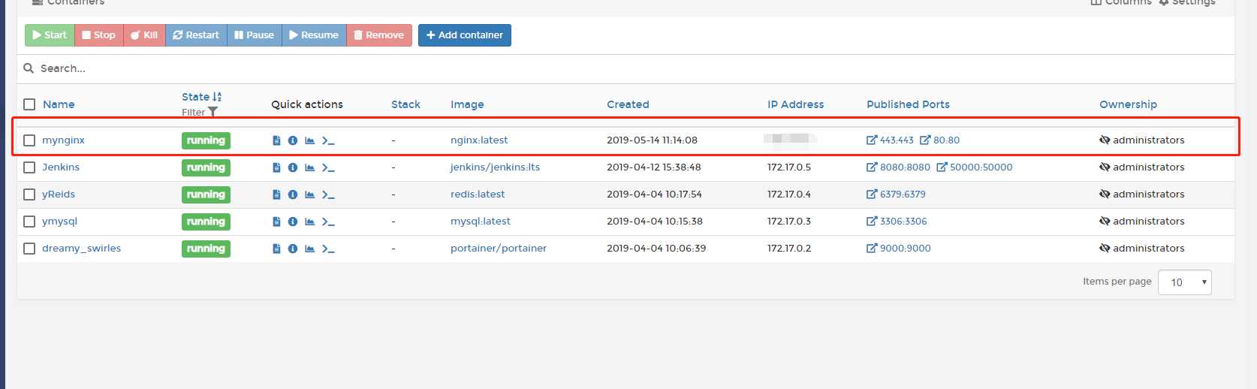This screenshot has width=1257, height=389.
Task: Click the Pause button
Action: [254, 35]
